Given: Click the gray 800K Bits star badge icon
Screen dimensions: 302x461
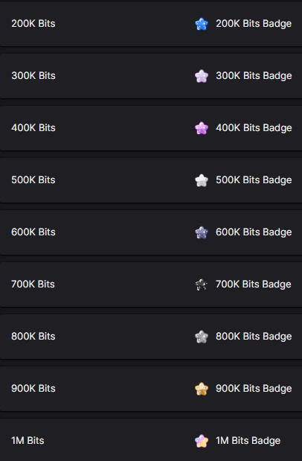Looking at the screenshot, I should (202, 337).
